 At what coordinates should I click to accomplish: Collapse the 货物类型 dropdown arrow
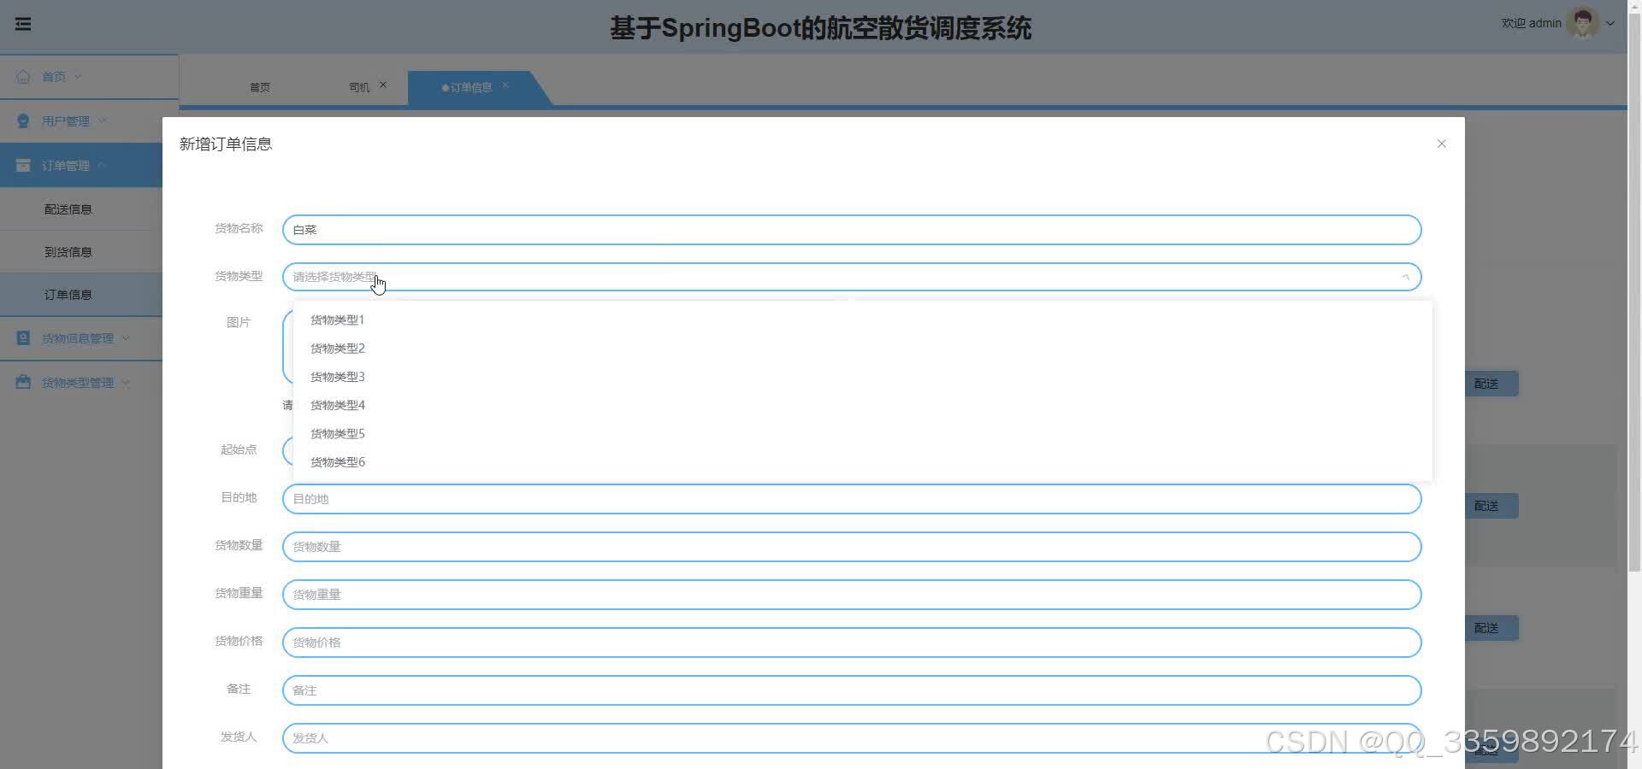[1405, 277]
